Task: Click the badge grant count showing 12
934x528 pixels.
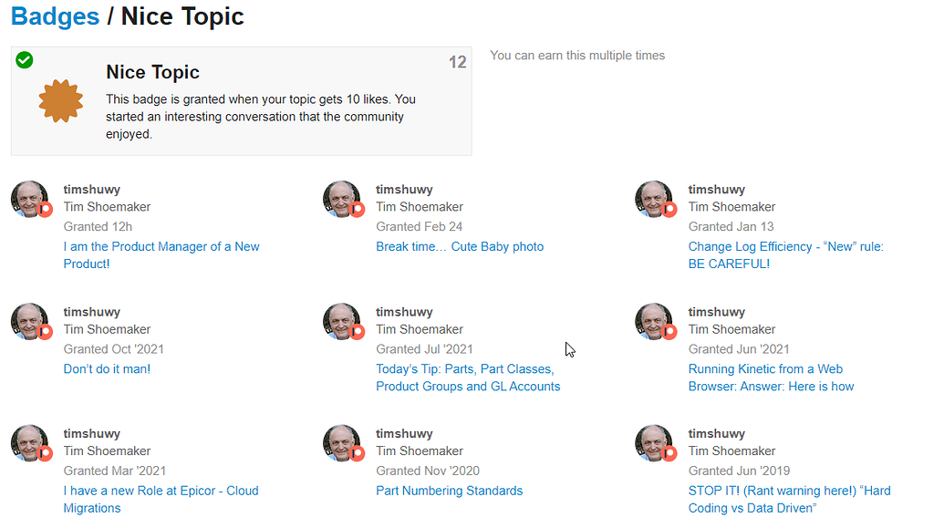Action: [457, 62]
